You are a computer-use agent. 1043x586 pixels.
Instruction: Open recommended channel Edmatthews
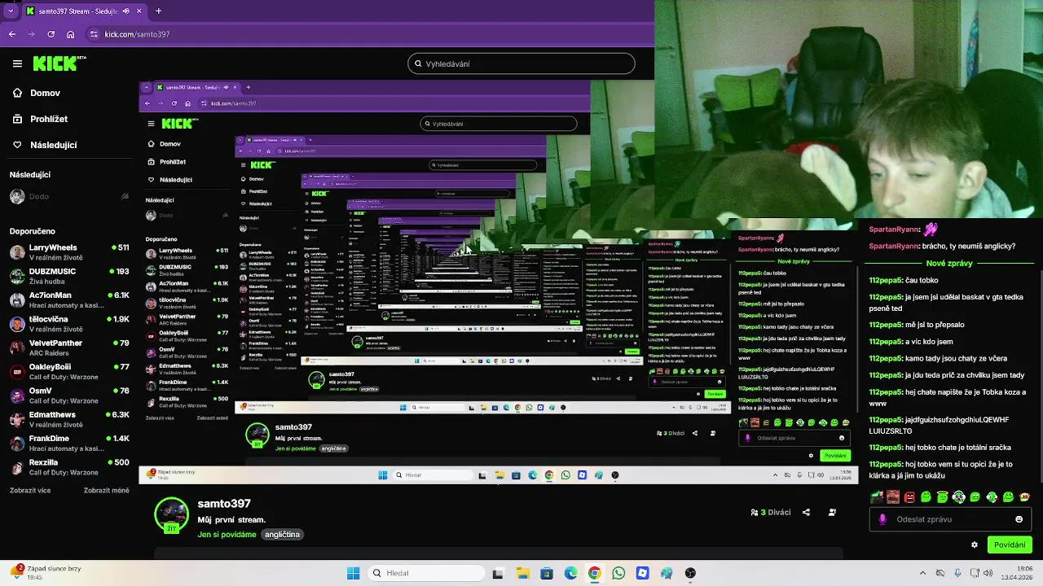click(69, 419)
